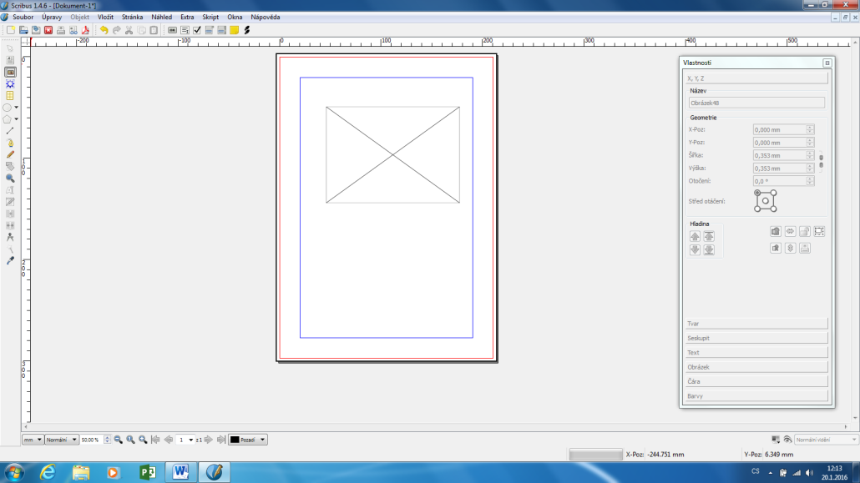The image size is (860, 483).
Task: Insert a PDF push button
Action: [x=172, y=30]
